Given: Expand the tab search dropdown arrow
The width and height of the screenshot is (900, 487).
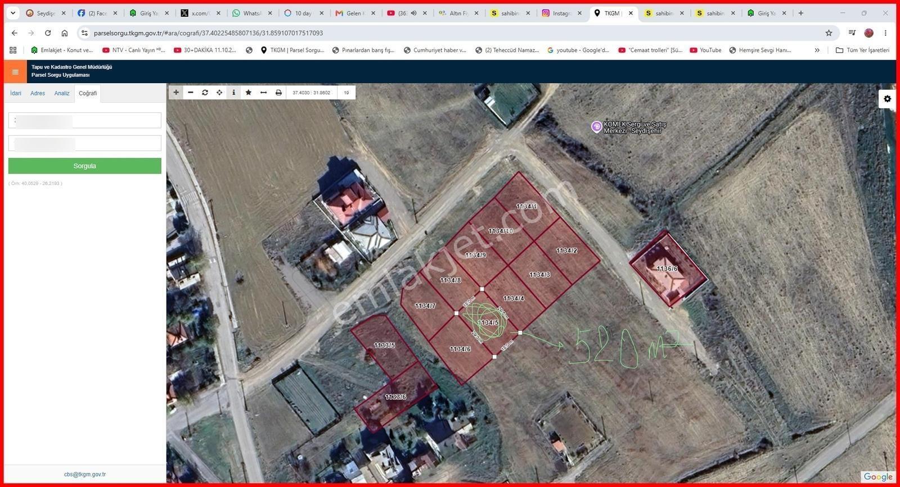Looking at the screenshot, I should [x=13, y=13].
